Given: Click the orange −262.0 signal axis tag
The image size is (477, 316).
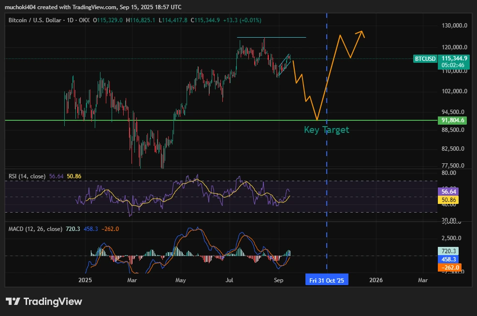Looking at the screenshot, I should (449, 268).
